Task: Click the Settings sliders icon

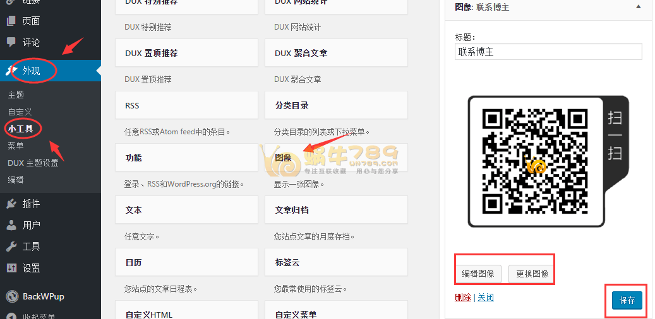Action: (x=11, y=268)
